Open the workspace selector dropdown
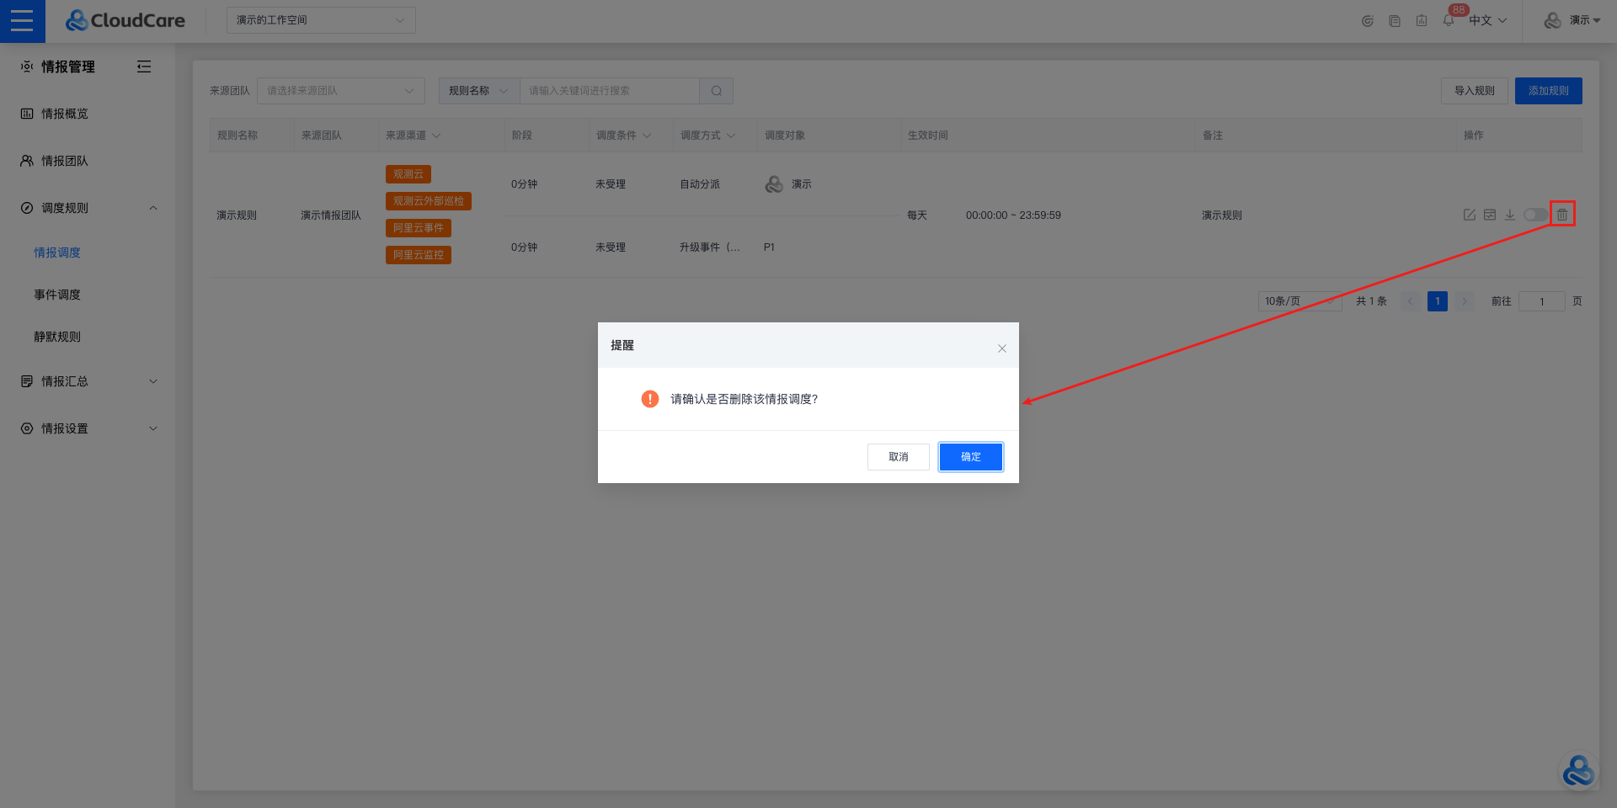This screenshot has width=1617, height=808. (x=321, y=20)
